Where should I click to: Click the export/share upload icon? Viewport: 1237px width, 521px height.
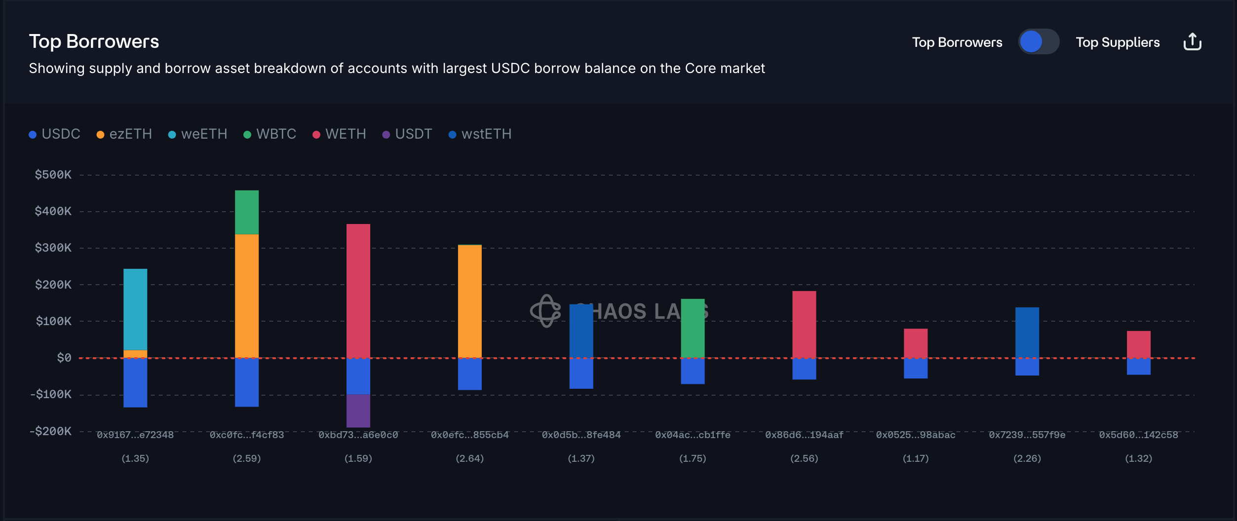(x=1192, y=42)
